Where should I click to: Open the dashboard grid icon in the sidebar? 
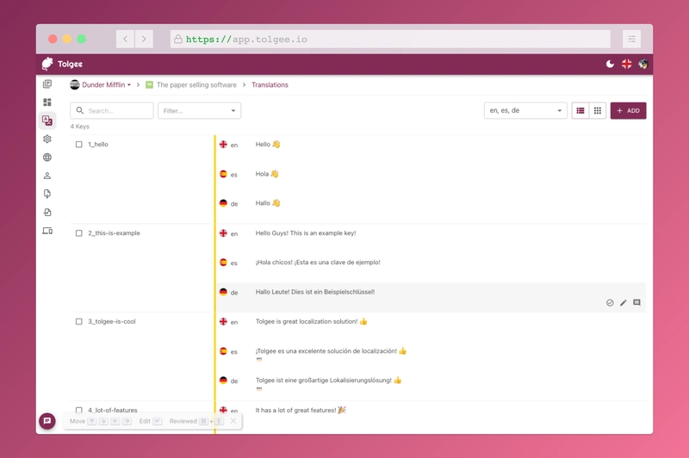tap(47, 102)
